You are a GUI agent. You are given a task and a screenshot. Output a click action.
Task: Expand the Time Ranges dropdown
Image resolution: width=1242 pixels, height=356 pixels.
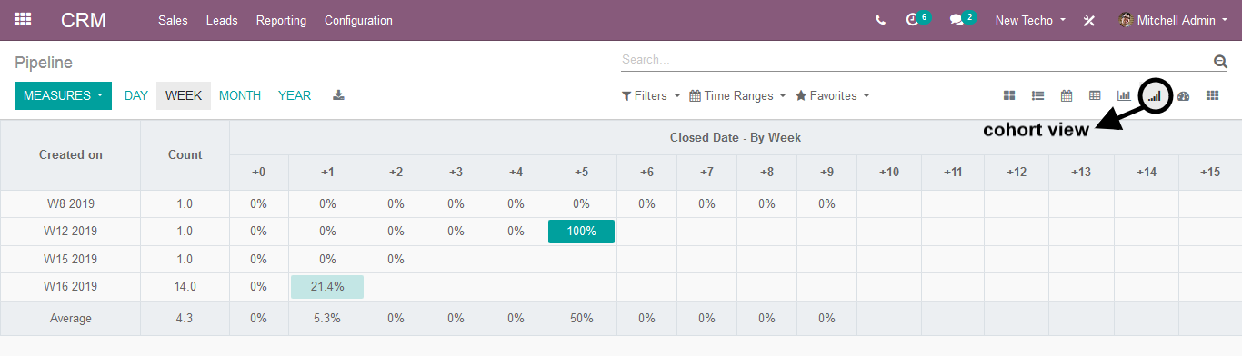[x=737, y=95]
